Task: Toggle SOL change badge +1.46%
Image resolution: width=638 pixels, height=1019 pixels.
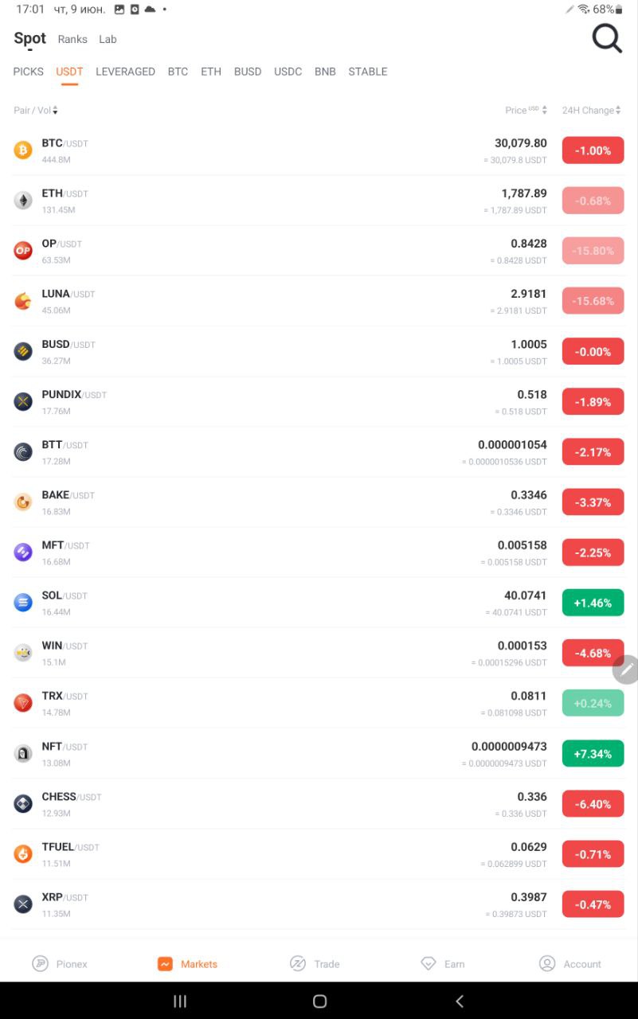Action: click(x=593, y=603)
